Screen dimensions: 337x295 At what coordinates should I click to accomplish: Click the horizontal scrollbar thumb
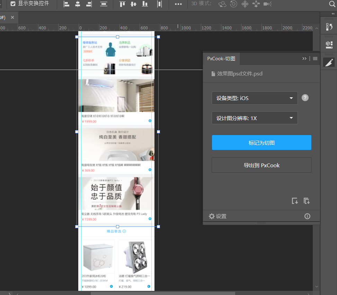pyautogui.click(x=163, y=293)
